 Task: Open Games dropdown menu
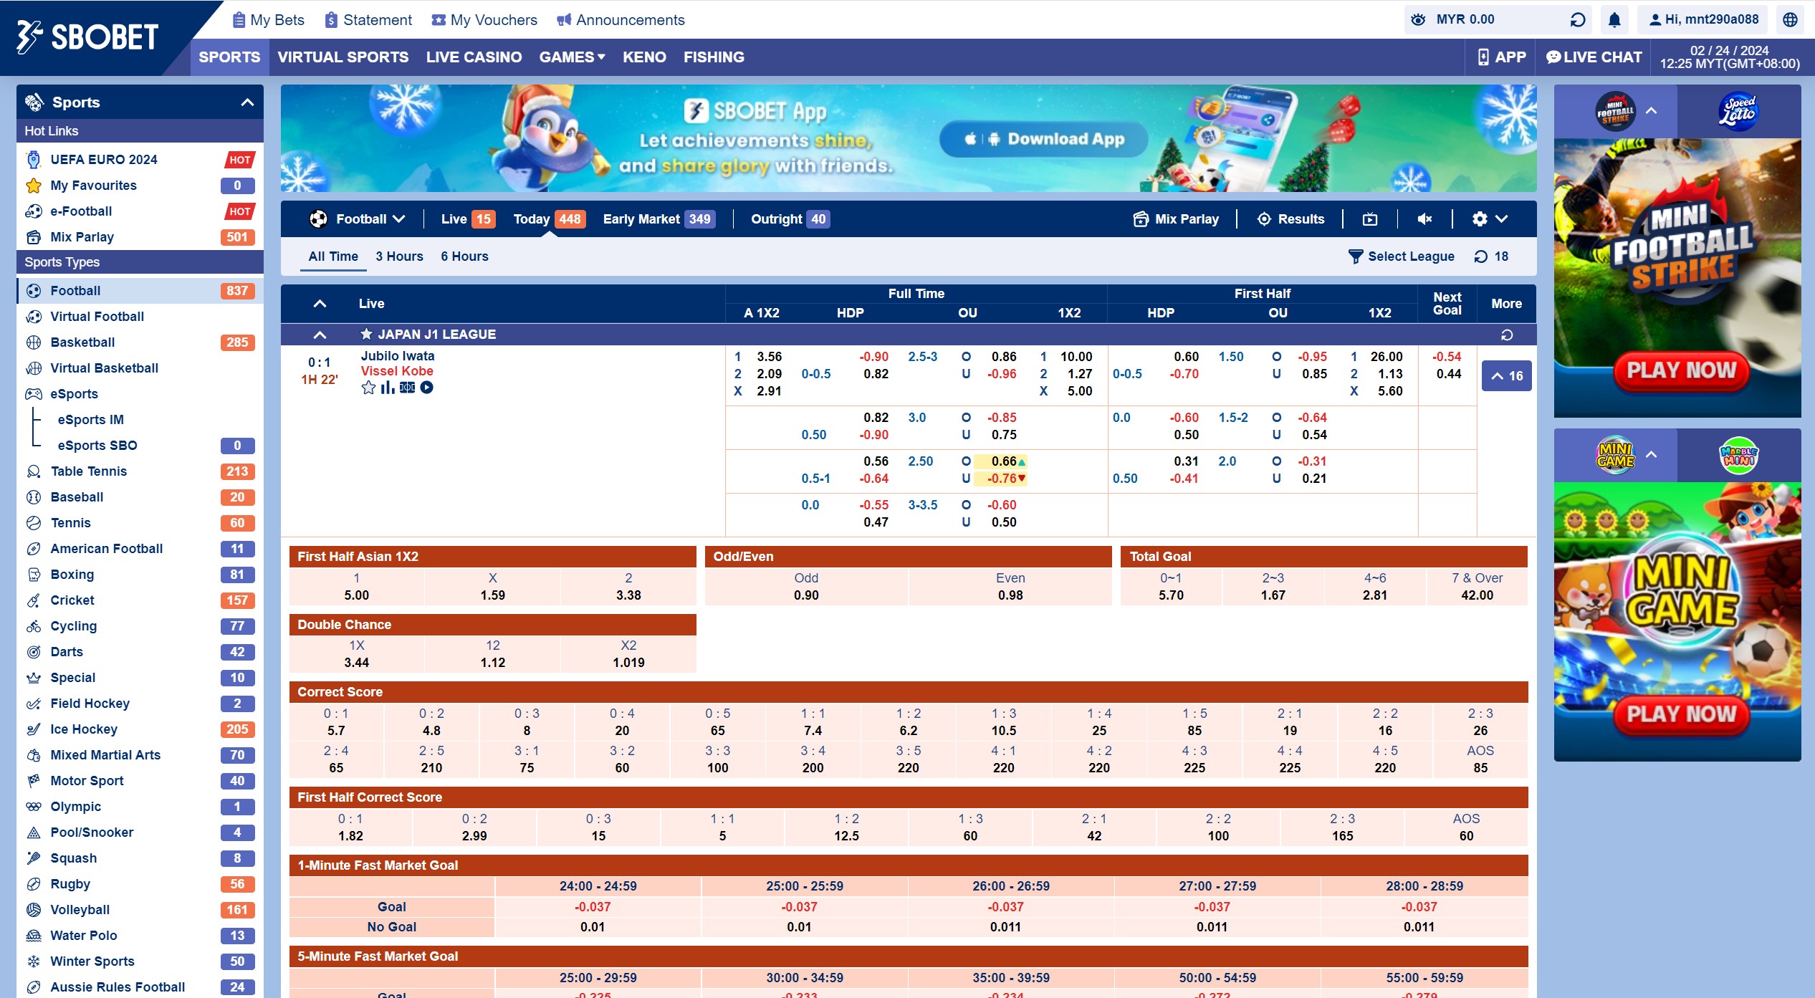(x=572, y=57)
